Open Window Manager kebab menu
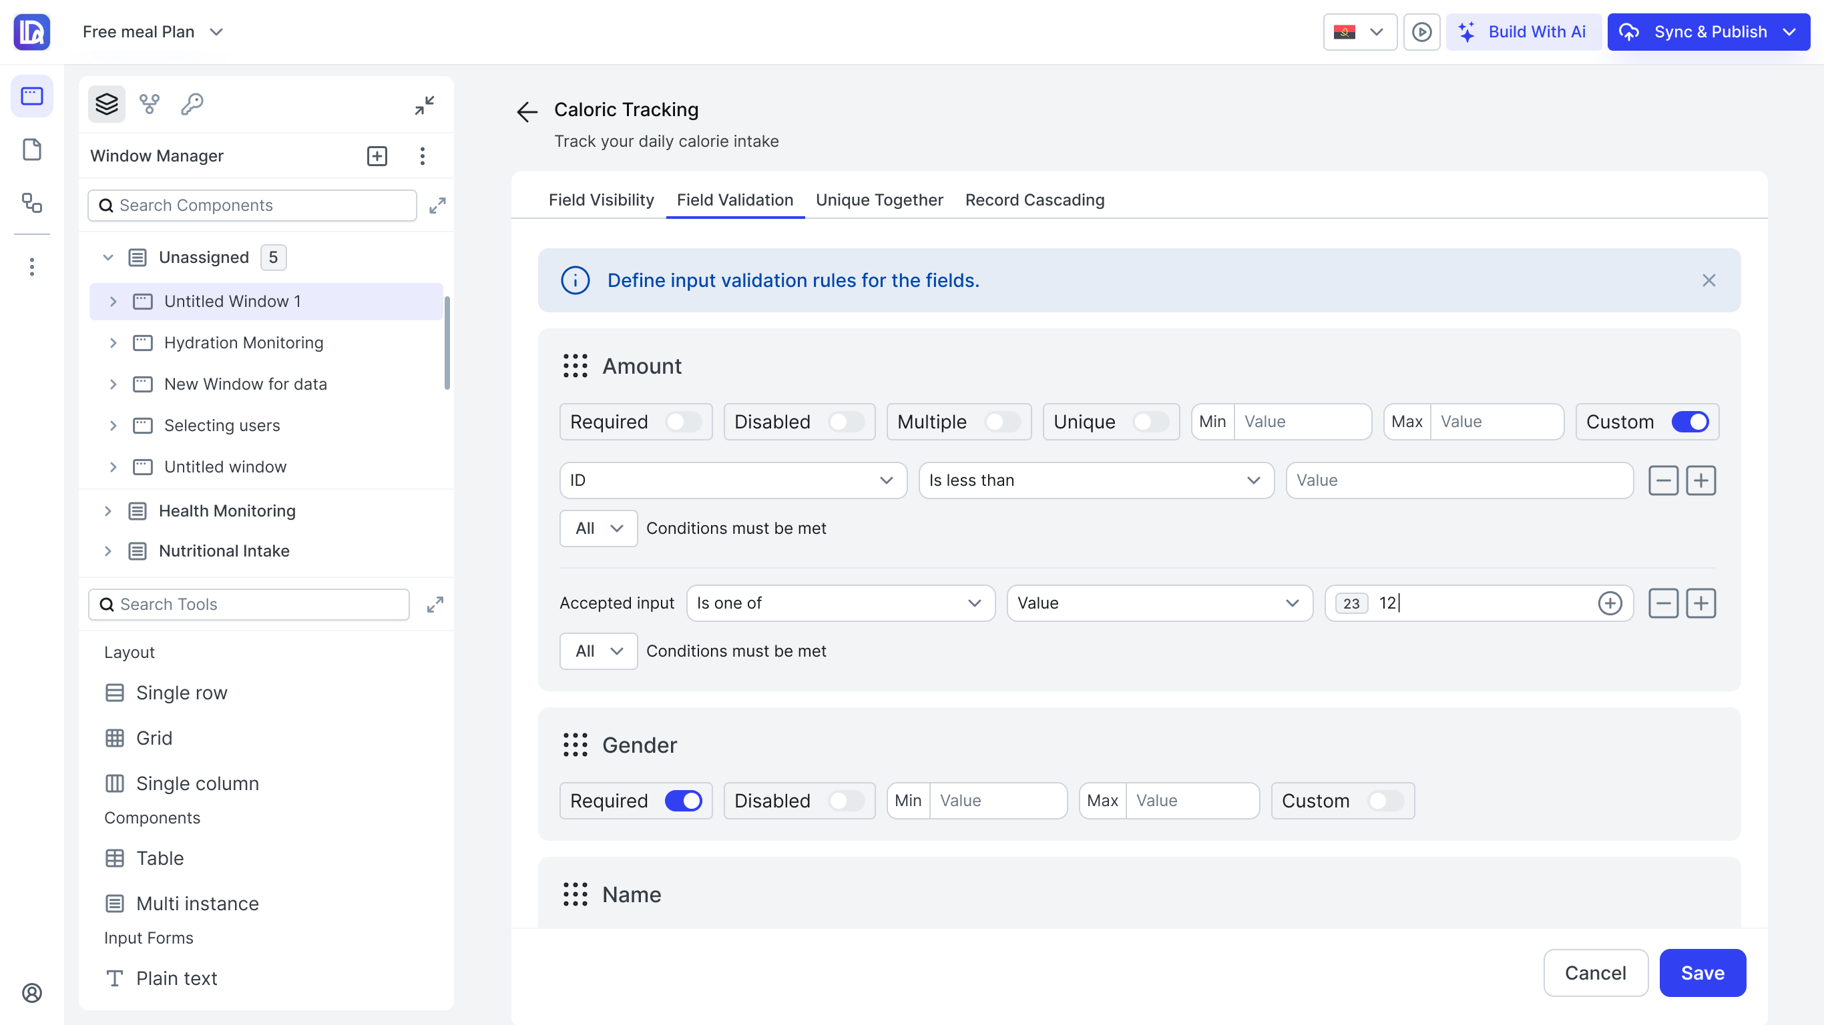1824x1025 pixels. coord(423,155)
